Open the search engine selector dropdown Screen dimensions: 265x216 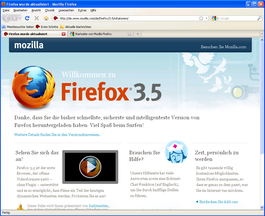pyautogui.click(x=215, y=18)
